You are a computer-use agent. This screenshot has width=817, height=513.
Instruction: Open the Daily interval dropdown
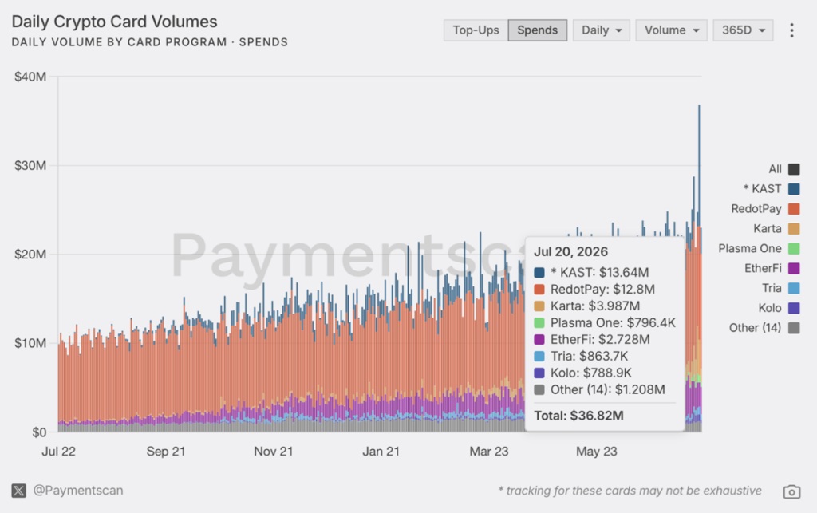point(602,30)
